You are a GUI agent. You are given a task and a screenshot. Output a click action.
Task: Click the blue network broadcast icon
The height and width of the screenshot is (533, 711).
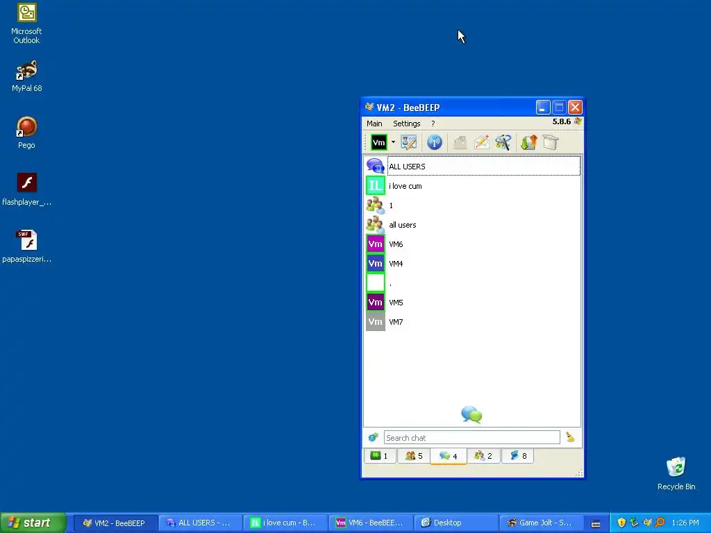click(x=435, y=142)
